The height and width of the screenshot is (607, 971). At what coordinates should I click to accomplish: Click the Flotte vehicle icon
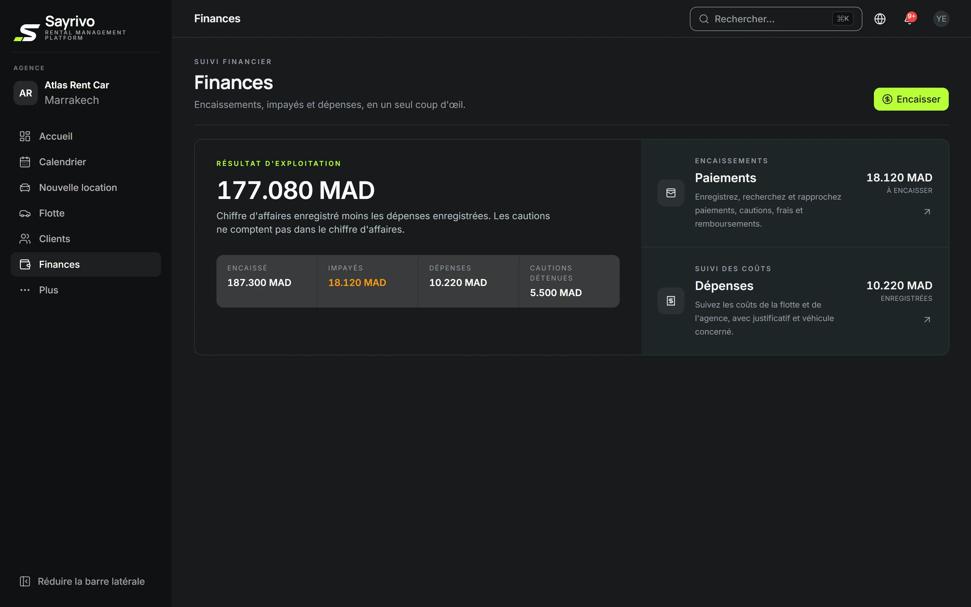point(25,213)
